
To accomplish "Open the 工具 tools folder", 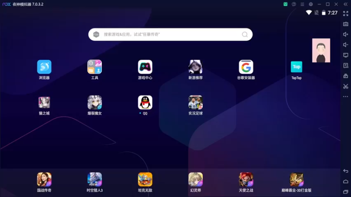I will 94,67.
